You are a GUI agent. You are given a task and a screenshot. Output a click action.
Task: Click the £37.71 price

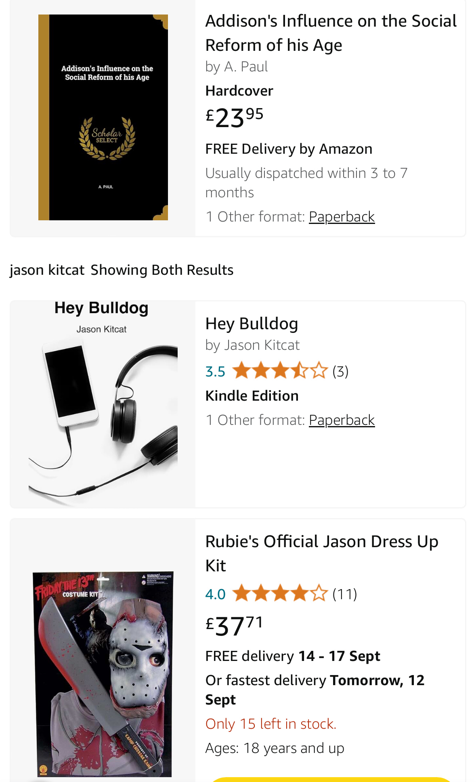pyautogui.click(x=235, y=625)
